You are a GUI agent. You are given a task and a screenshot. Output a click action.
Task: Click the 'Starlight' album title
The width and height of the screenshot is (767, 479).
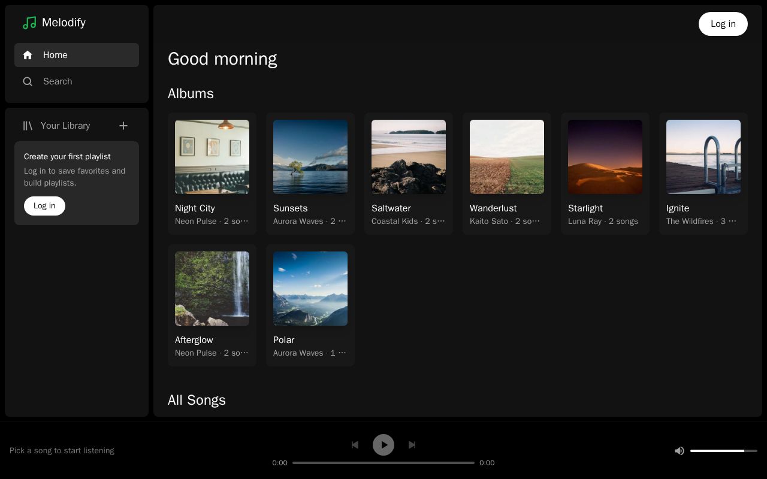pyautogui.click(x=585, y=208)
